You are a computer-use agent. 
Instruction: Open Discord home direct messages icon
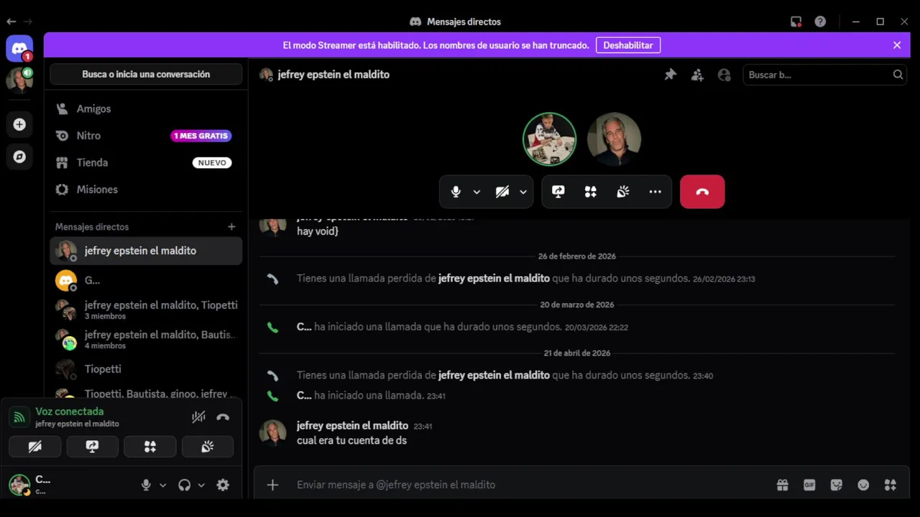point(19,48)
